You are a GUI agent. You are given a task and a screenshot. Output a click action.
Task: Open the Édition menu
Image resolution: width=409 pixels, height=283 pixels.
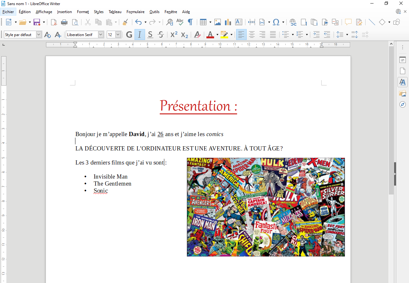point(25,12)
